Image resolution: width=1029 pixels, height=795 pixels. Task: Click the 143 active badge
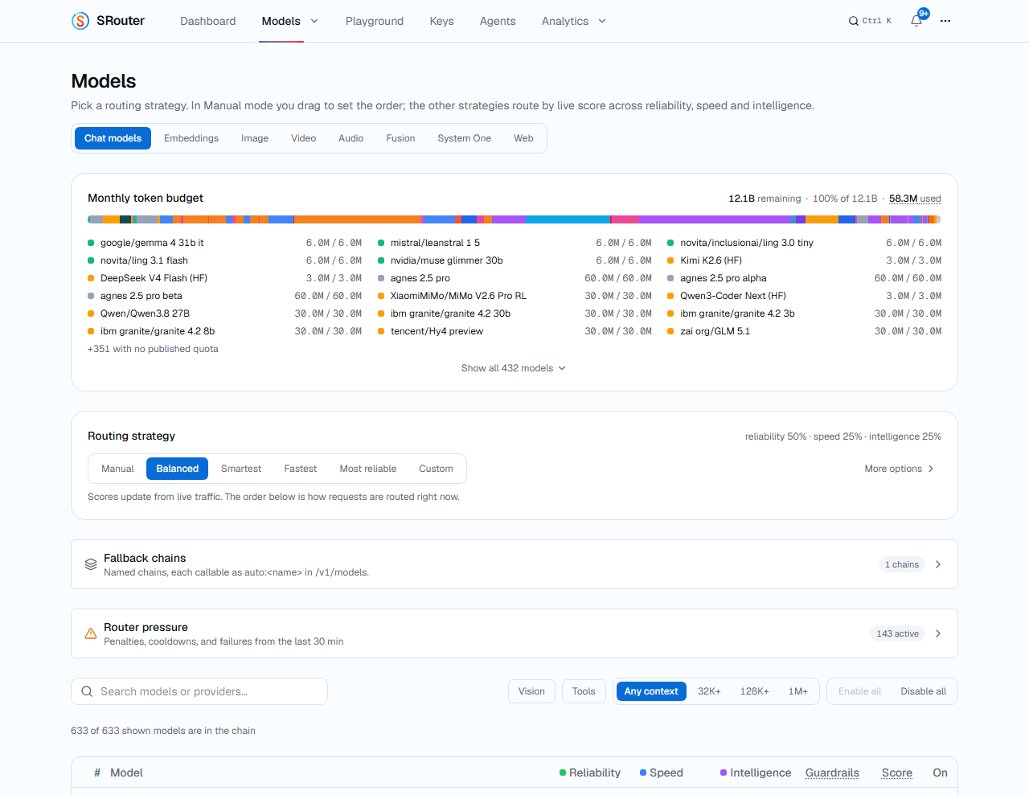(x=897, y=633)
